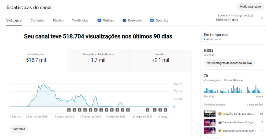Click the 76 views count
The height and width of the screenshot is (139, 266).
pos(206,76)
